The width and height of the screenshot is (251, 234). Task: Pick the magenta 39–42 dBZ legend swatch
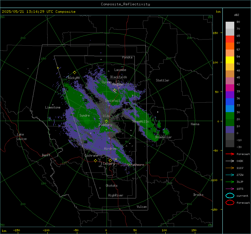pos(230,88)
